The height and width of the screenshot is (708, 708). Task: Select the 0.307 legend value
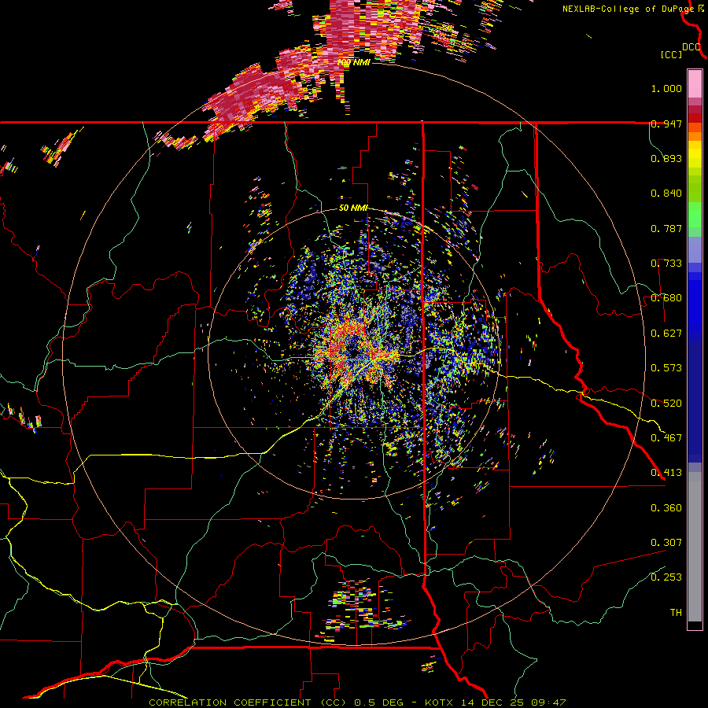[x=666, y=543]
